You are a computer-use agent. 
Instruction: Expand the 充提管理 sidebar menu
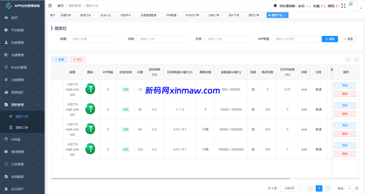tap(22, 55)
